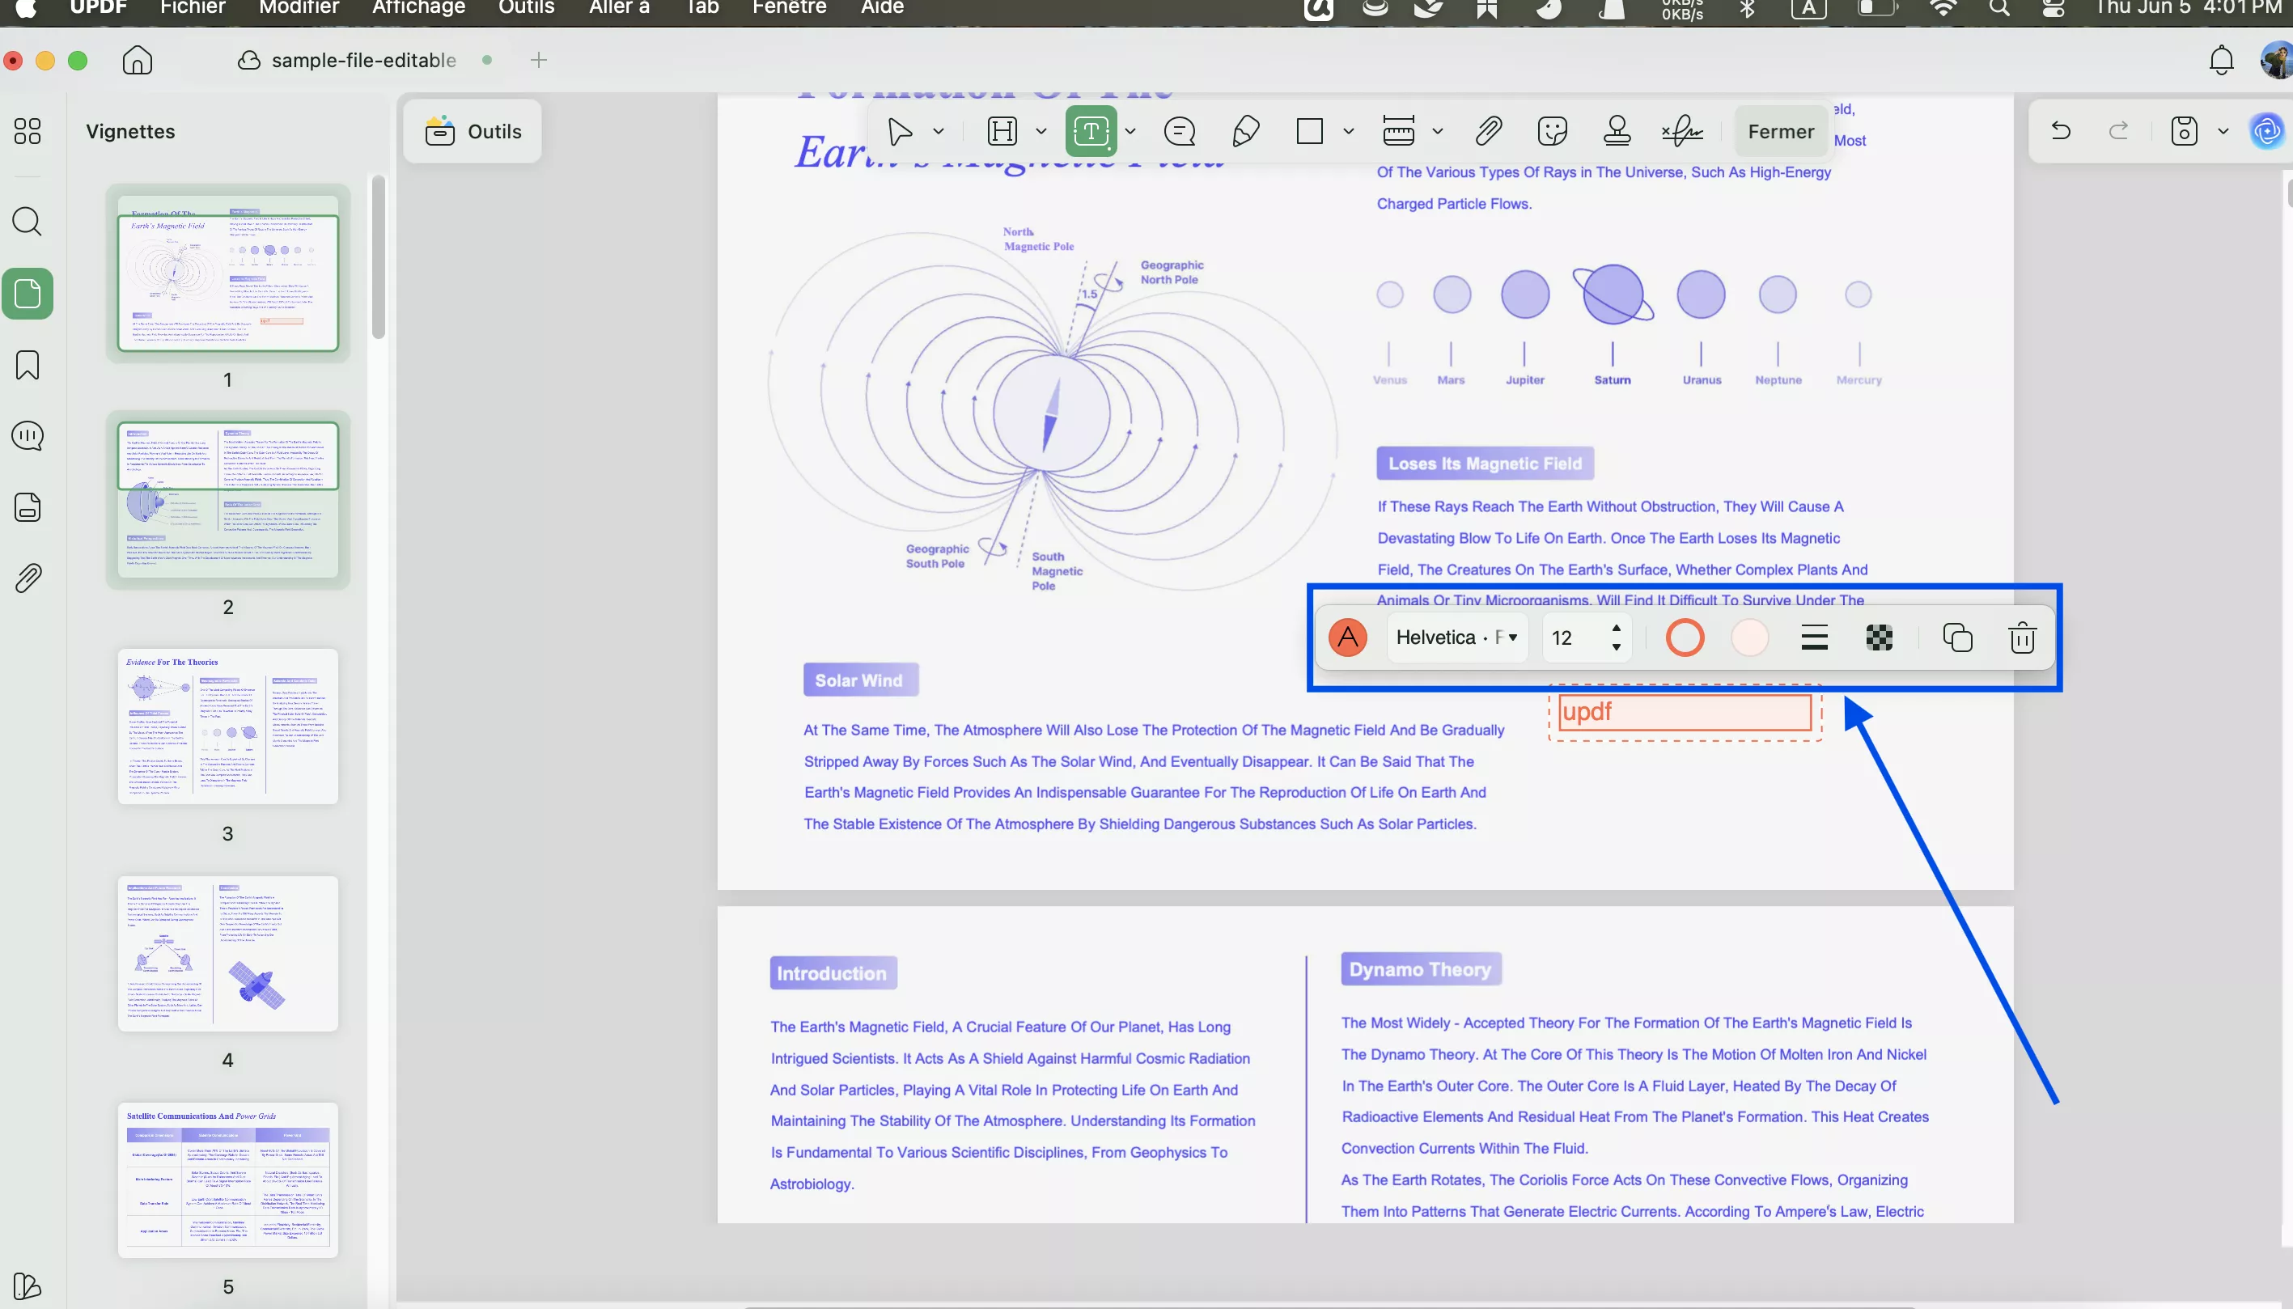Open the opacity checkerboard setting
Image resolution: width=2293 pixels, height=1309 pixels.
pos(1879,638)
